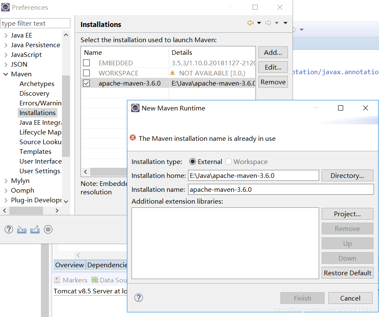Click the additional extension libraries list box

225,243
